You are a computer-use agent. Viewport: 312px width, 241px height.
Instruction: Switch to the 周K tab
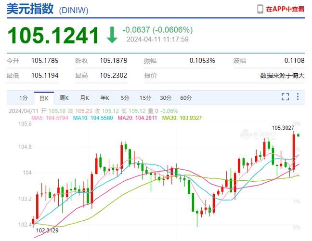64,98
